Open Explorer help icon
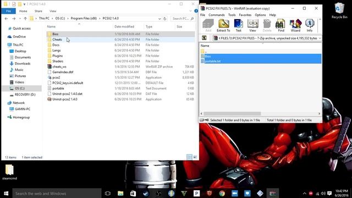The height and width of the screenshot is (198, 352). tap(196, 11)
